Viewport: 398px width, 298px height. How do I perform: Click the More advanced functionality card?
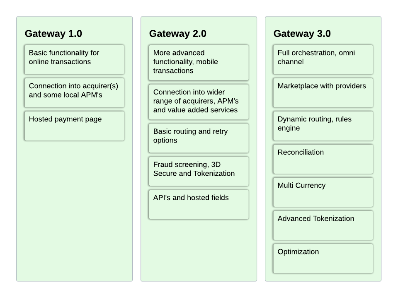click(x=199, y=63)
